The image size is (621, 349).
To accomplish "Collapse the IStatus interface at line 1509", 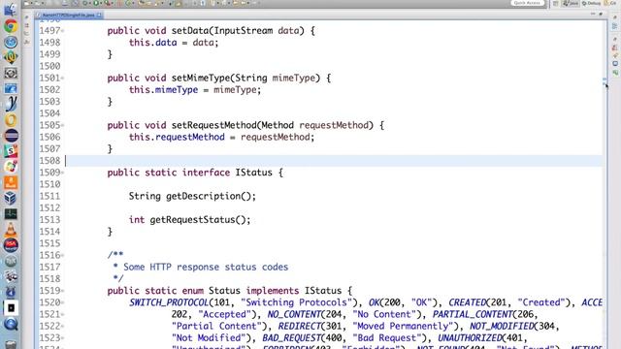I will (x=62, y=173).
